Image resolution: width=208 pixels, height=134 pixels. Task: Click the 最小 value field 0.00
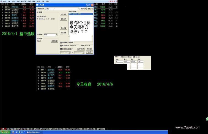point(127,61)
